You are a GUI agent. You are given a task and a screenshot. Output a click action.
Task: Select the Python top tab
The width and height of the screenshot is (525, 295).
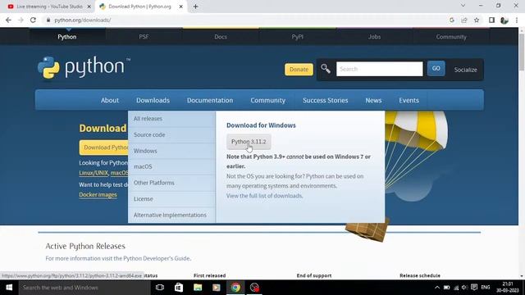tap(67, 37)
